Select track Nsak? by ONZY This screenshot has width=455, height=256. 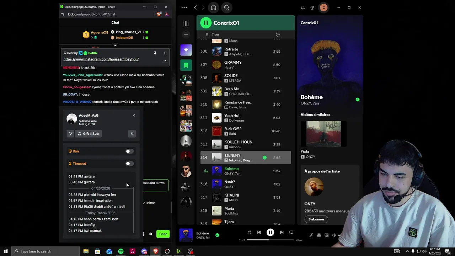[x=246, y=184]
